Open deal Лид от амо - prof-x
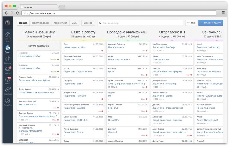Screen dimensions: 229x146 click(x=73, y=84)
